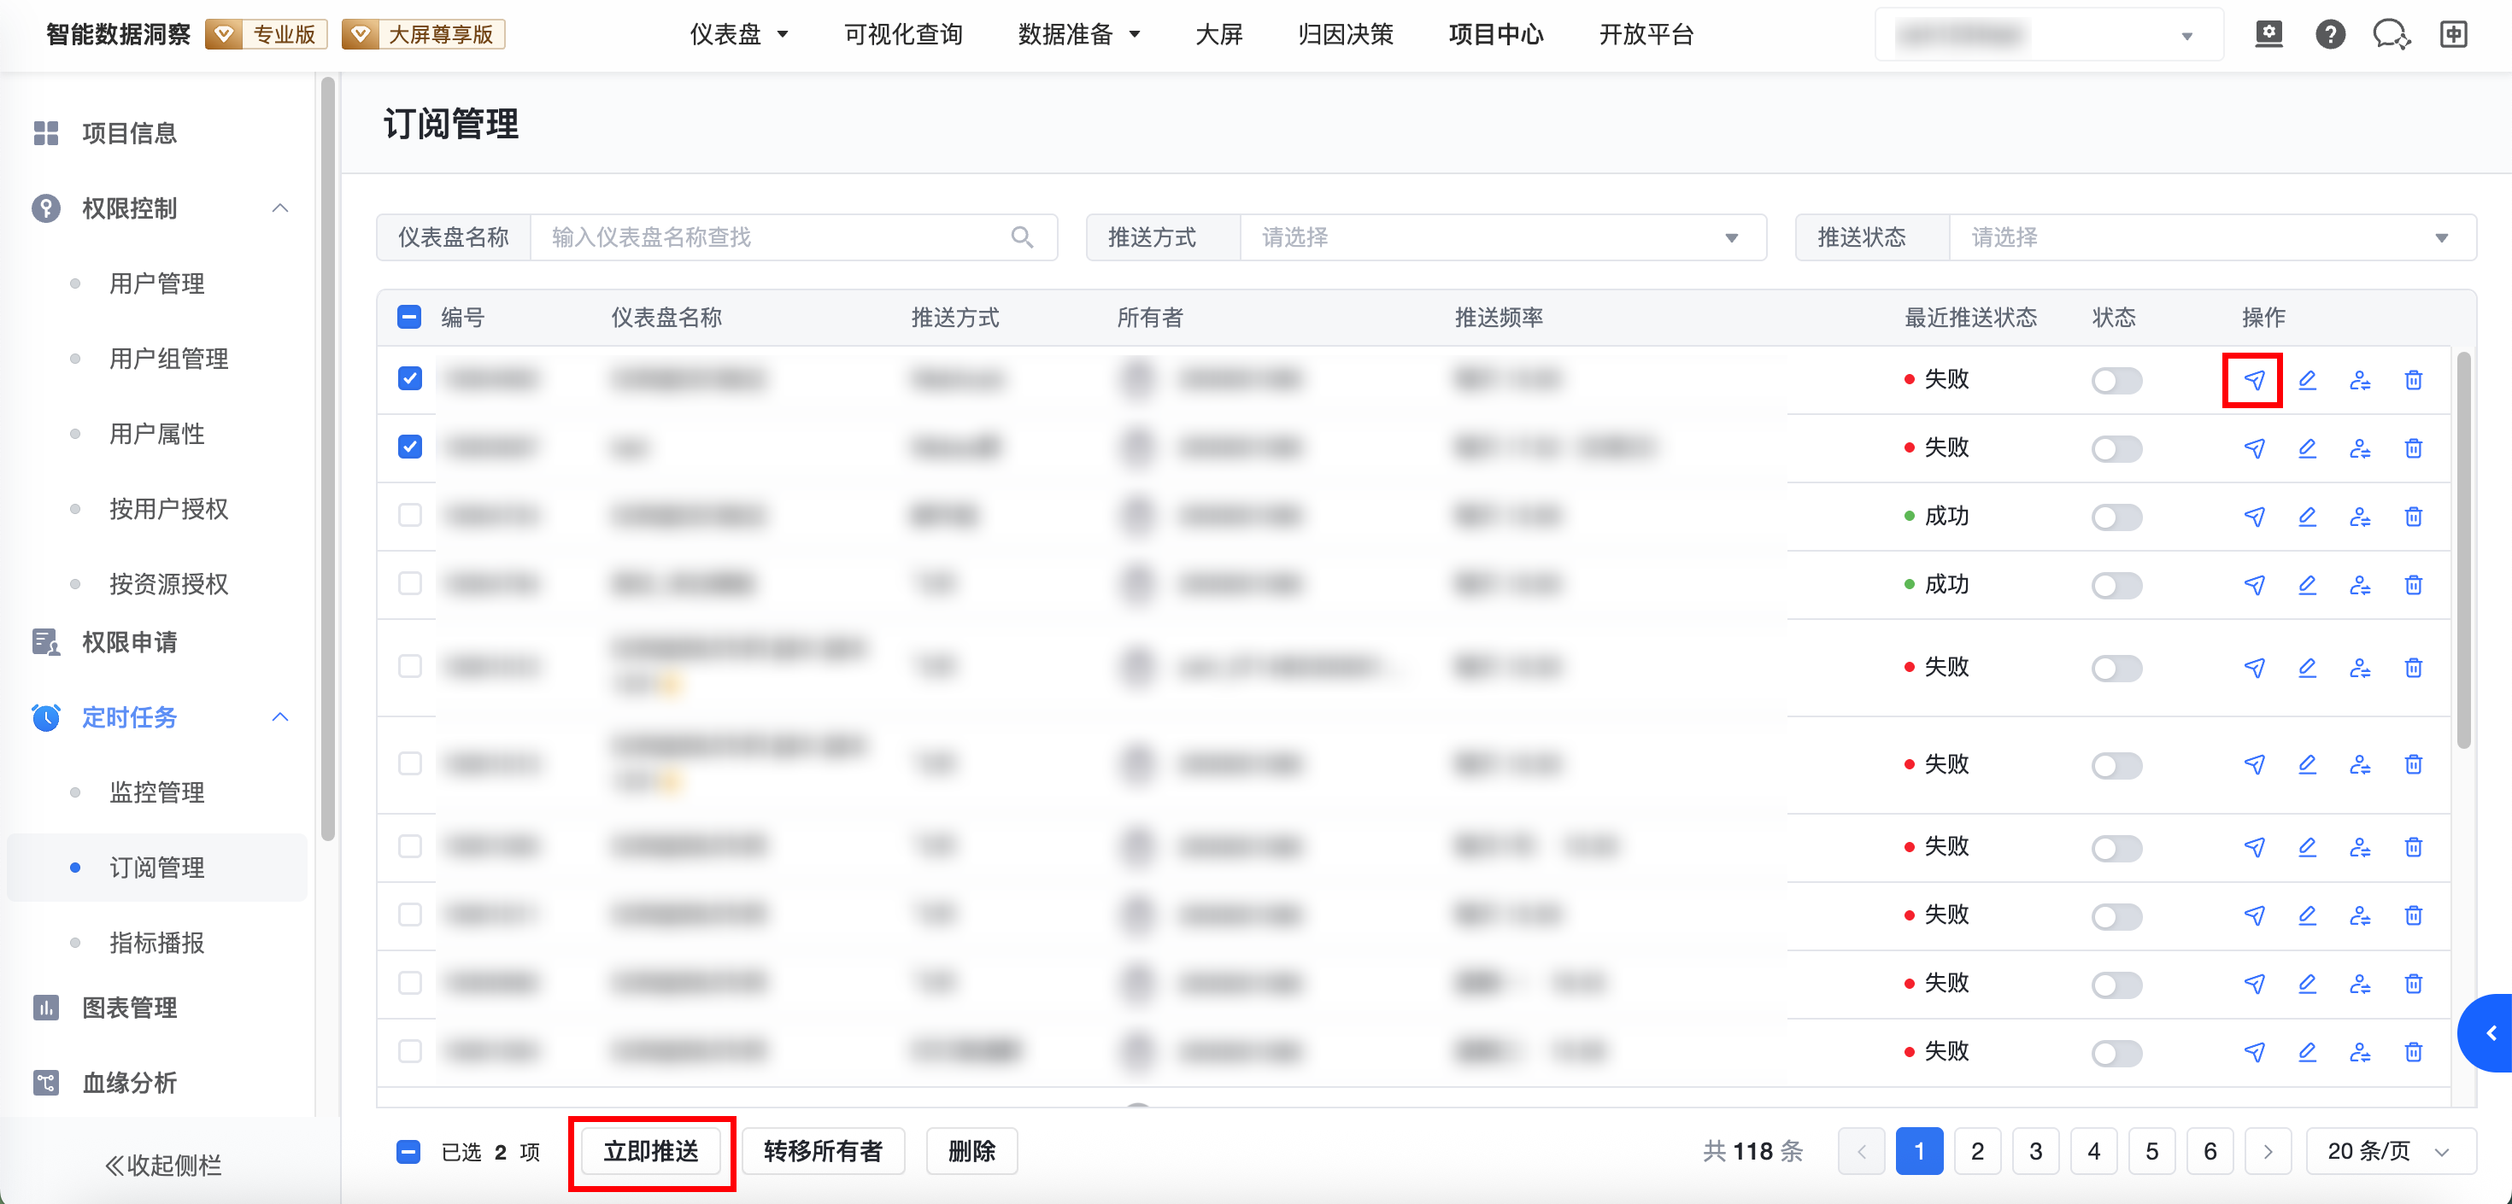Click search magnifier in 仪表盘名称 field

[1021, 237]
